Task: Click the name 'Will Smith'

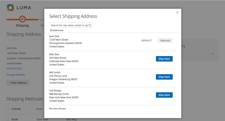Action: point(55,72)
